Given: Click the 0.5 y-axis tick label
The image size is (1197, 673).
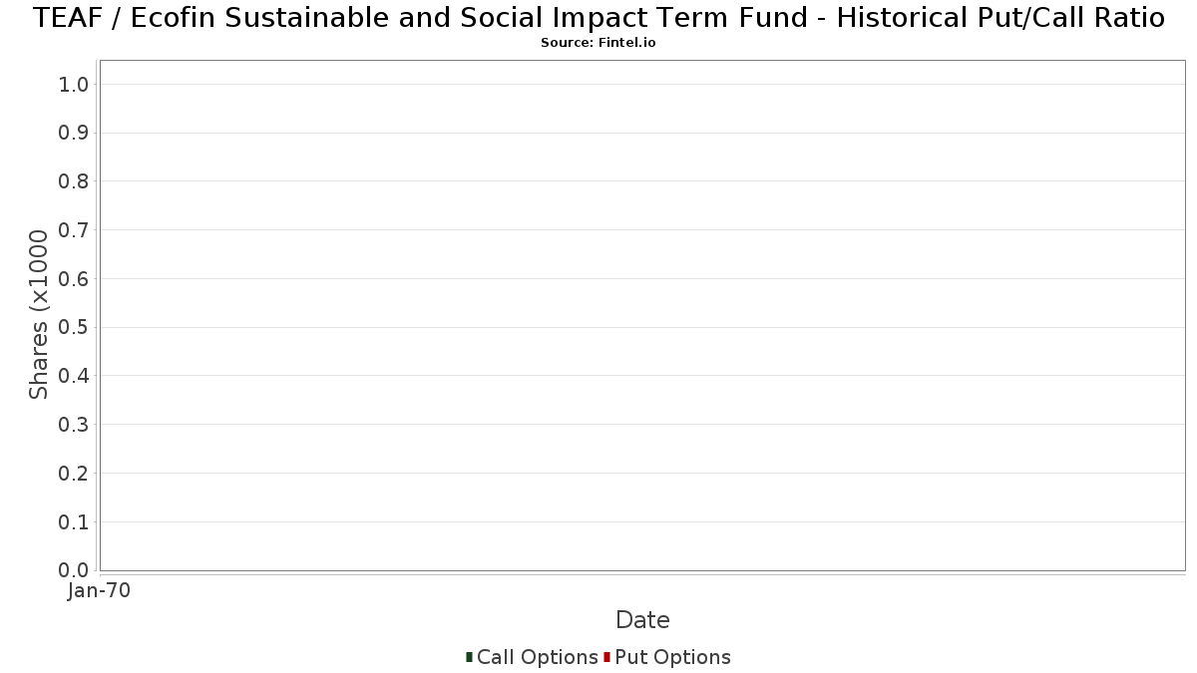Looking at the screenshot, I should [74, 327].
